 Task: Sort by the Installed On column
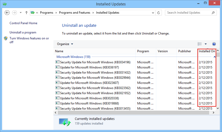point(207,51)
